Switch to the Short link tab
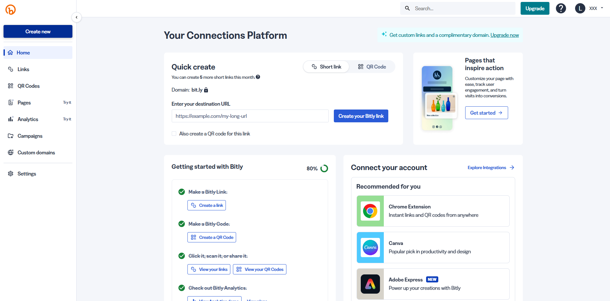The image size is (610, 301). (326, 67)
